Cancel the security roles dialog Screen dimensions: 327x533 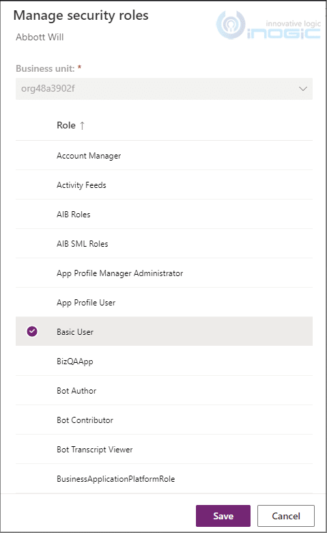(286, 516)
